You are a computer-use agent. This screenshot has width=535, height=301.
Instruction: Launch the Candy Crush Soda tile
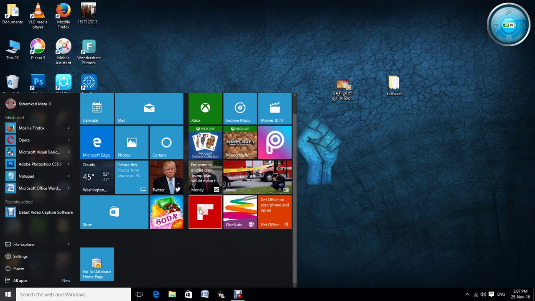[166, 212]
